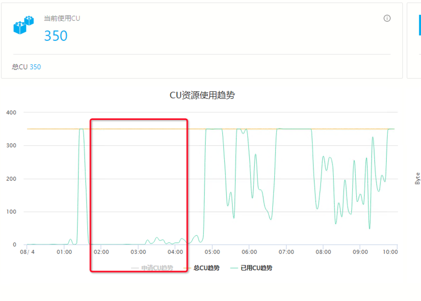Click the info icon in the CU card

pos(387,18)
